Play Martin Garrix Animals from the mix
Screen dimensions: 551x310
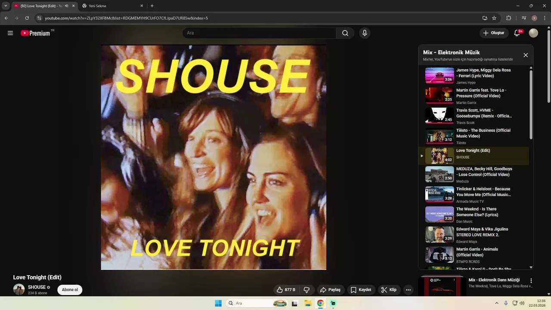click(473, 255)
